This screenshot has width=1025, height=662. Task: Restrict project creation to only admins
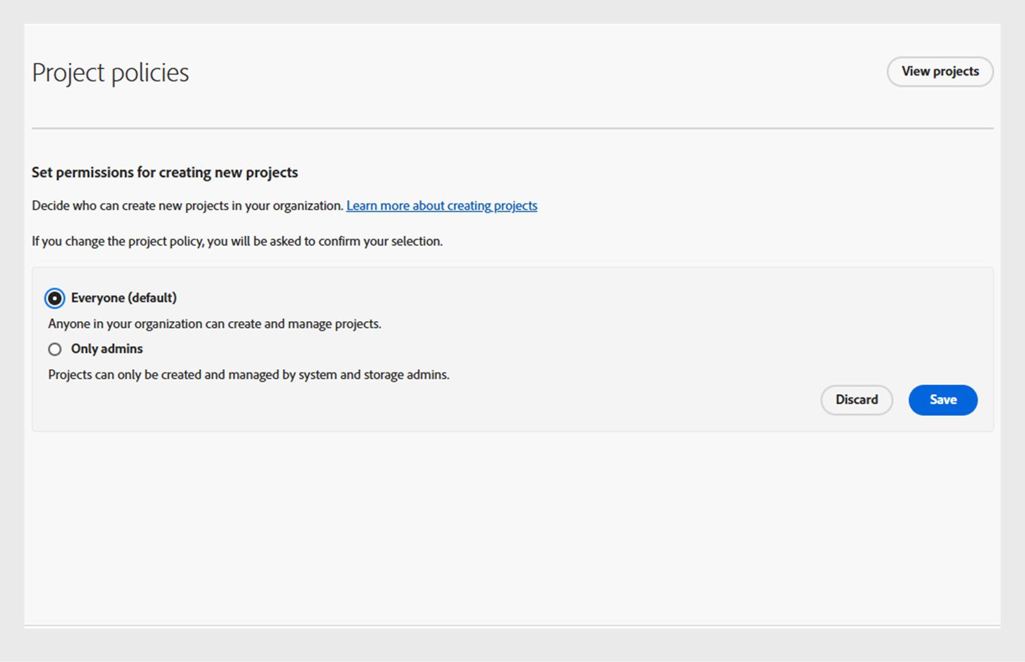tap(55, 349)
